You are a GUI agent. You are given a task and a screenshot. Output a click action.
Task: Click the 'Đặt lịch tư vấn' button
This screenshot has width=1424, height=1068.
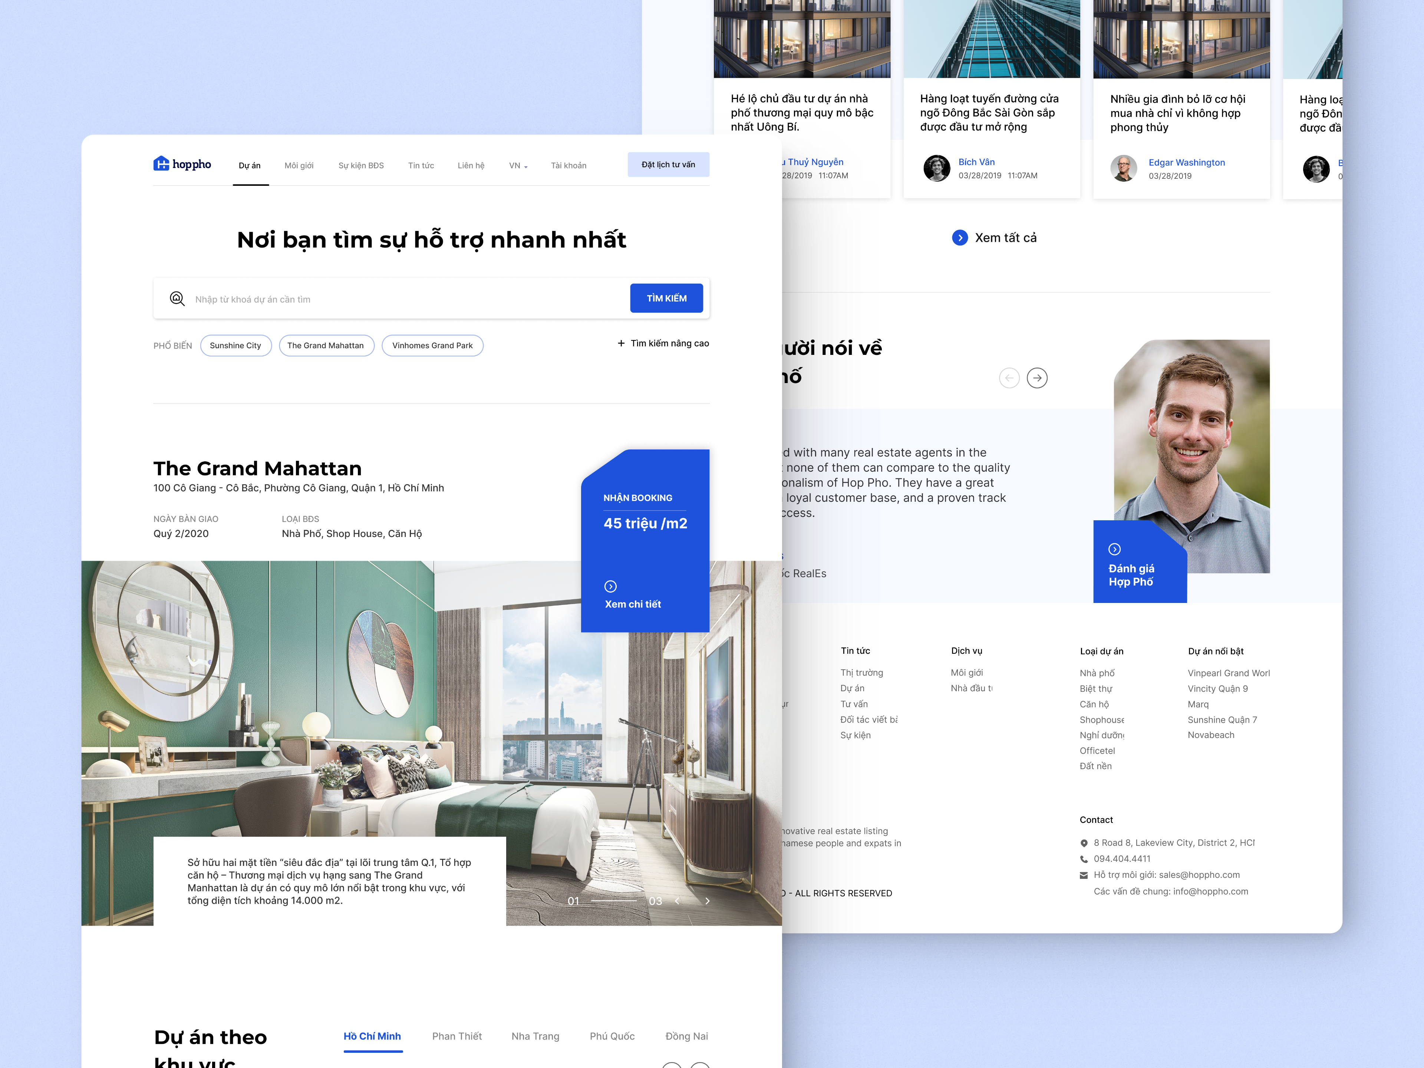[x=668, y=164]
